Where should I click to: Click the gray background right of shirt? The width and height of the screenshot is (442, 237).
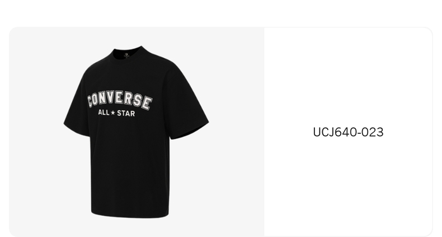[237, 132]
